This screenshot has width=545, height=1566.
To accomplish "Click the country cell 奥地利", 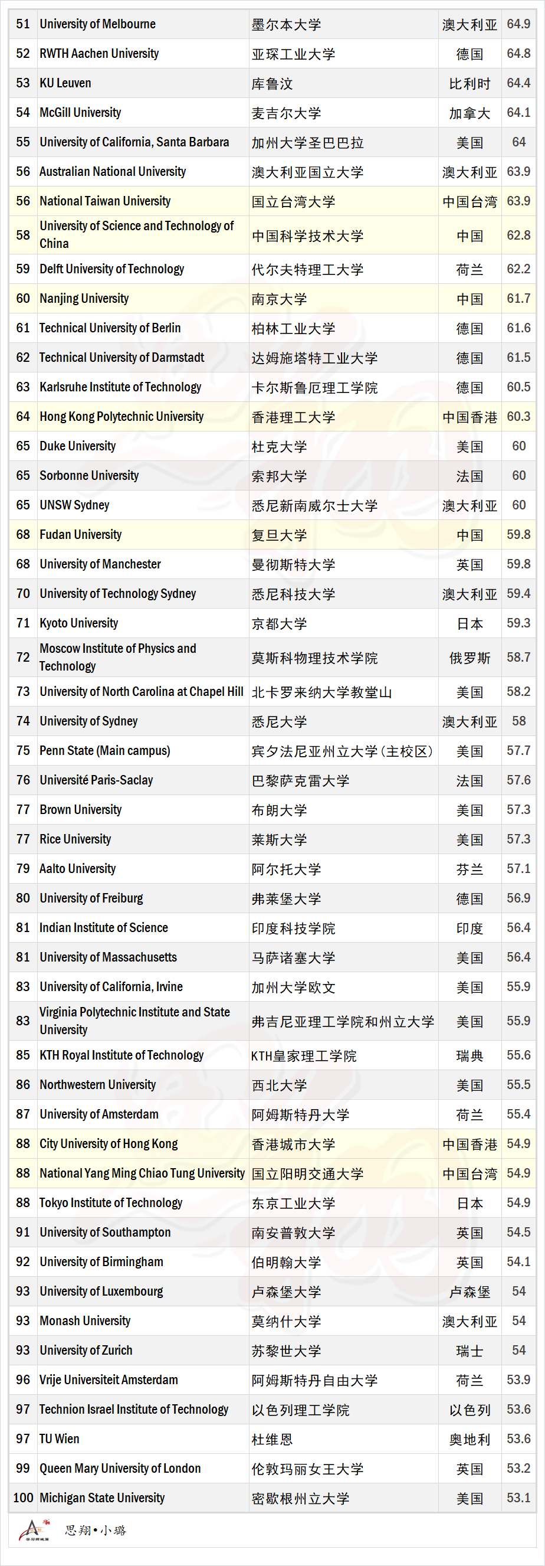I will (x=470, y=1440).
